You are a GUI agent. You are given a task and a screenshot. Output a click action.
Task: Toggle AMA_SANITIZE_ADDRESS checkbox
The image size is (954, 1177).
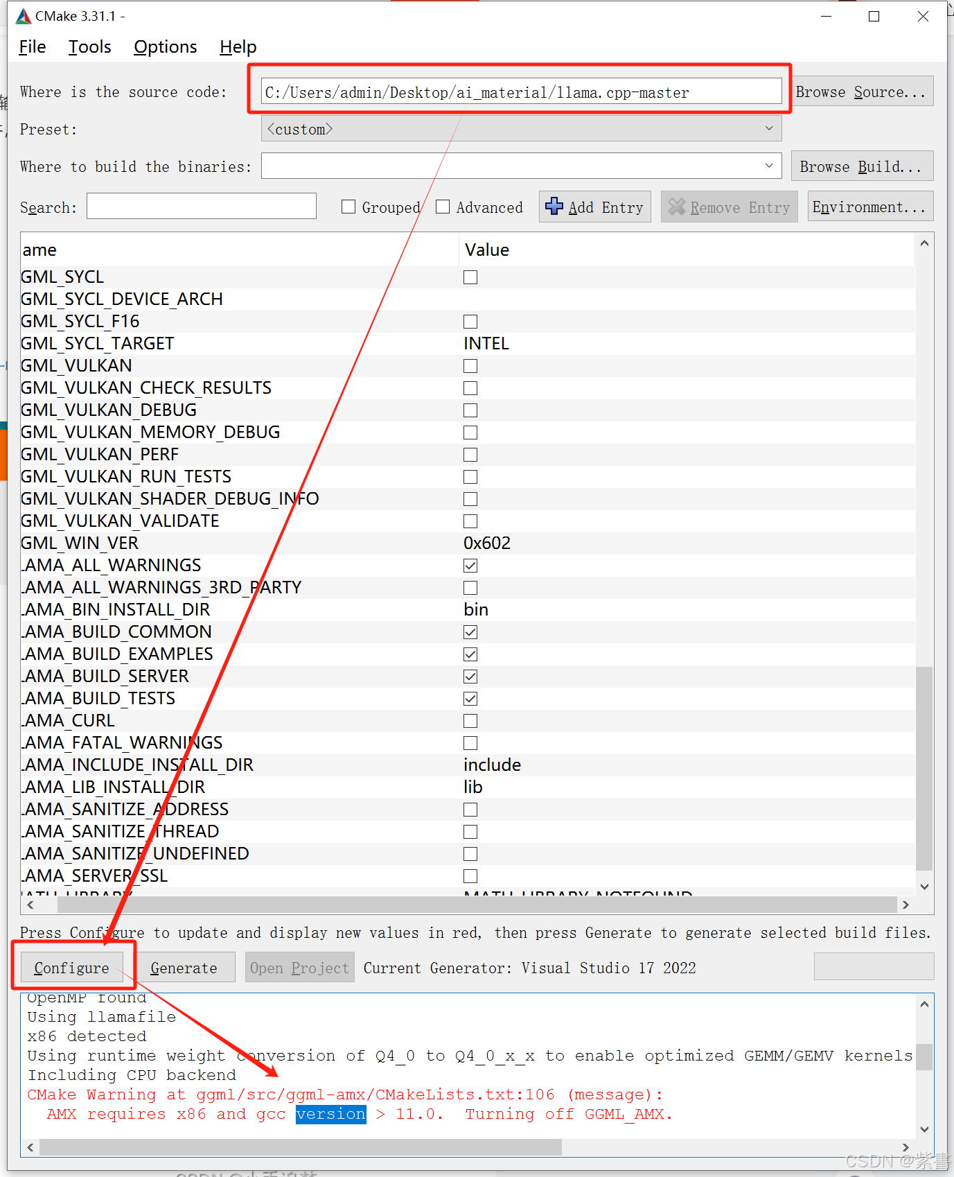pyautogui.click(x=470, y=810)
